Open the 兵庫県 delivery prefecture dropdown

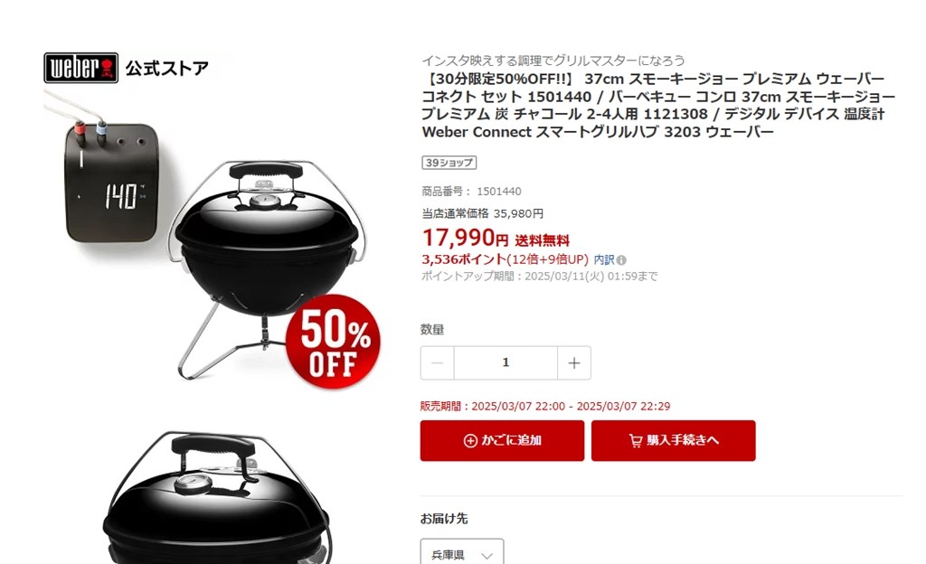coord(462,554)
